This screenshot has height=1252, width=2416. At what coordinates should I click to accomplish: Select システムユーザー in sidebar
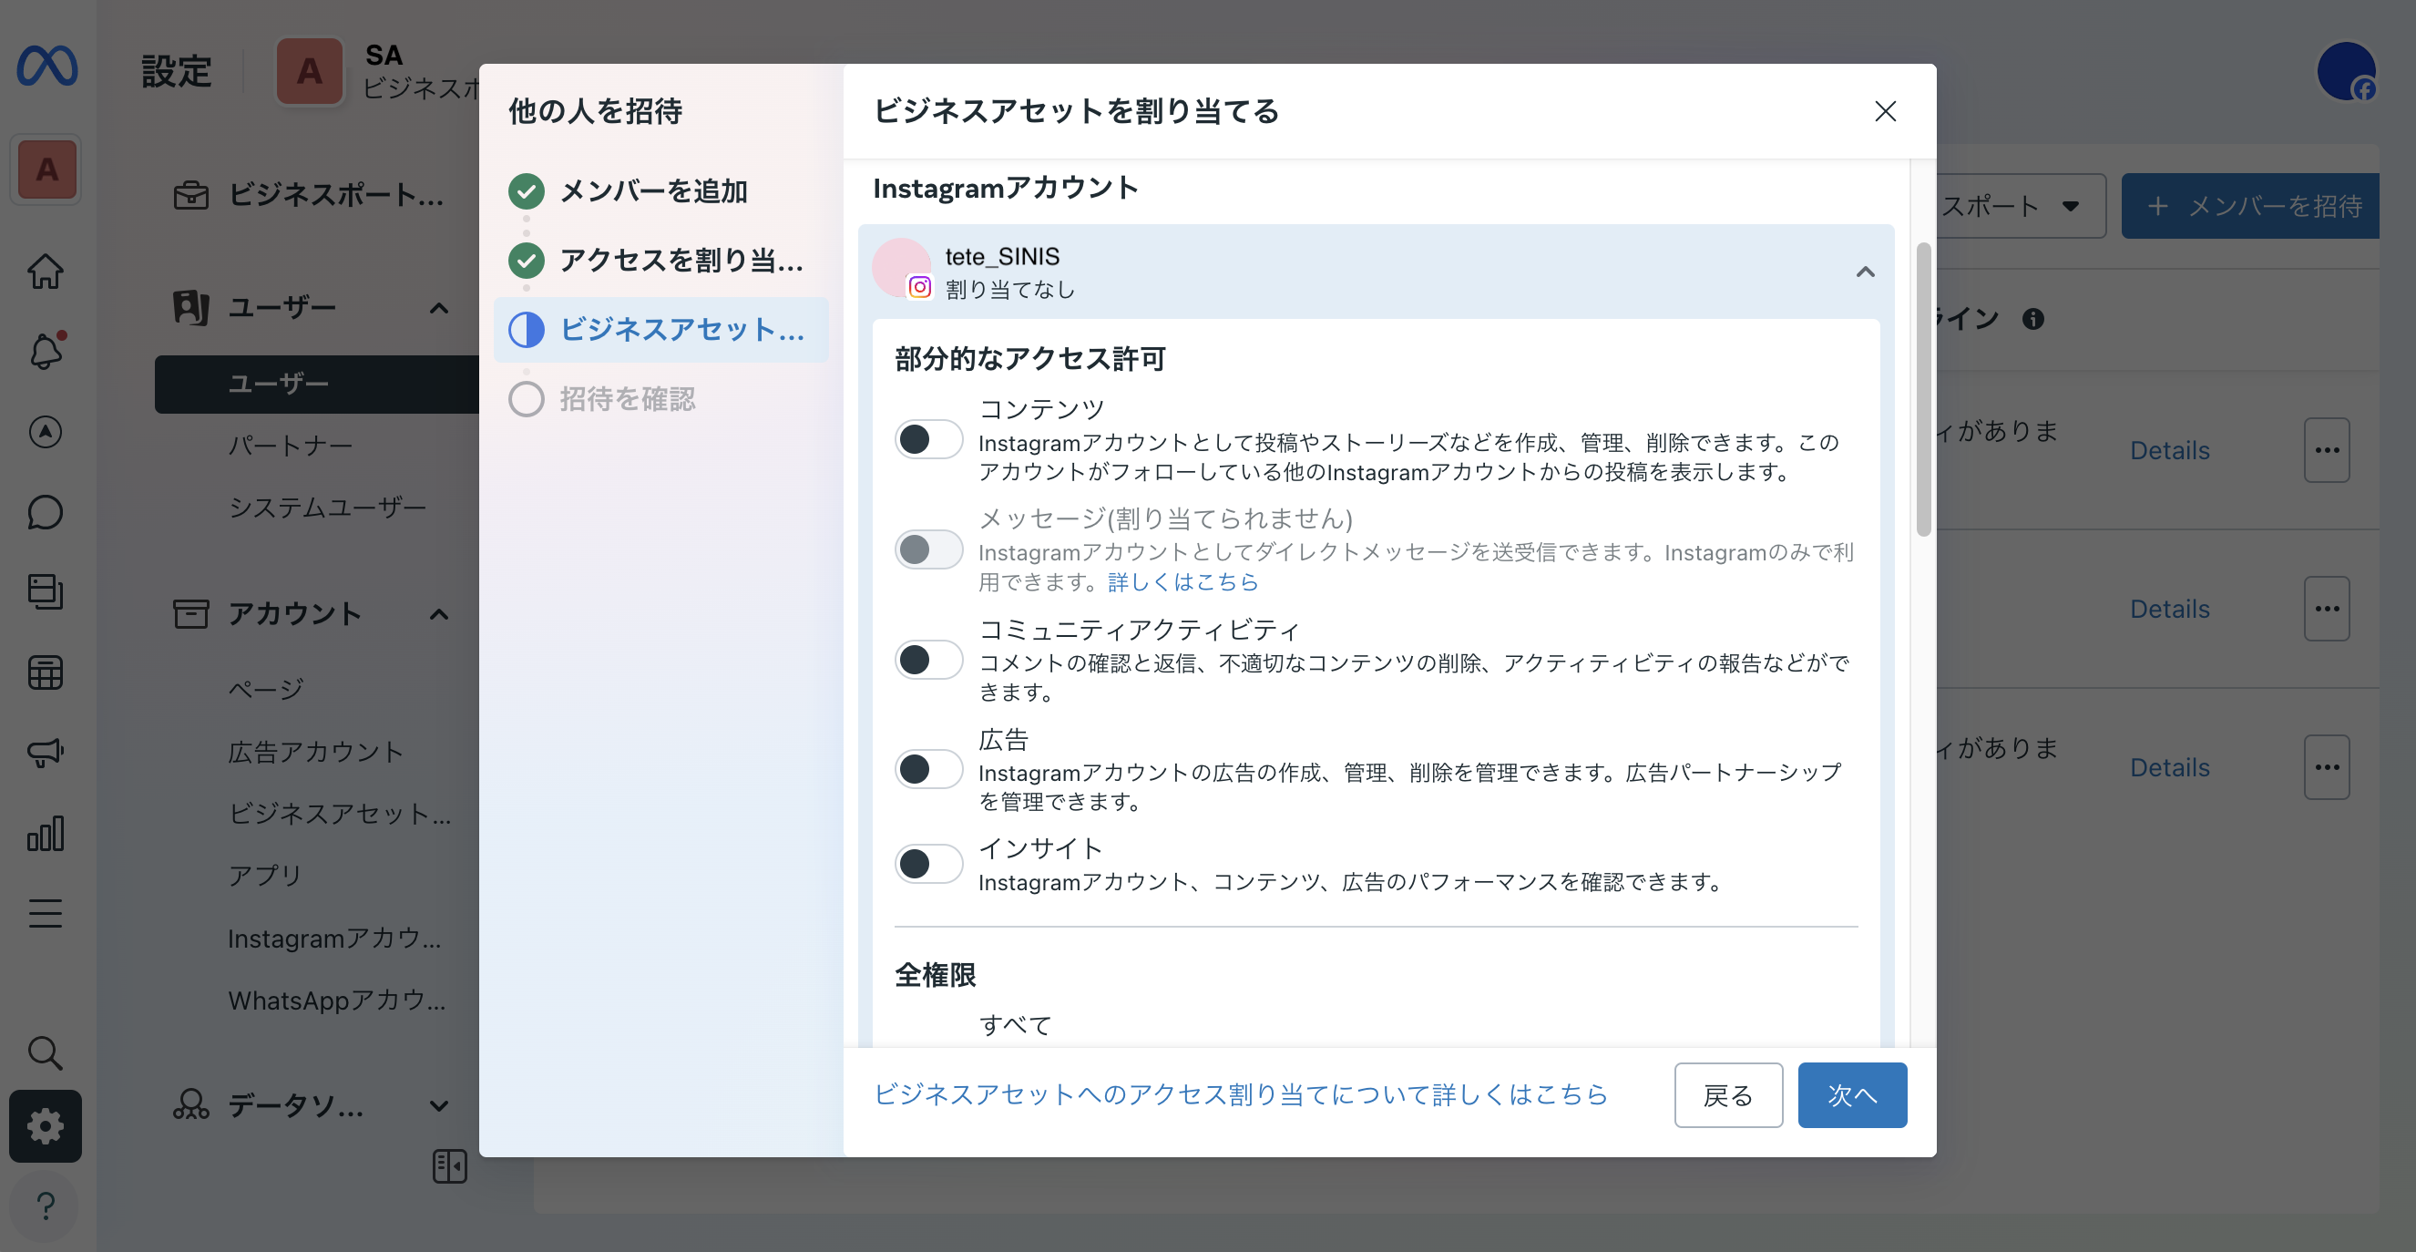pos(327,507)
